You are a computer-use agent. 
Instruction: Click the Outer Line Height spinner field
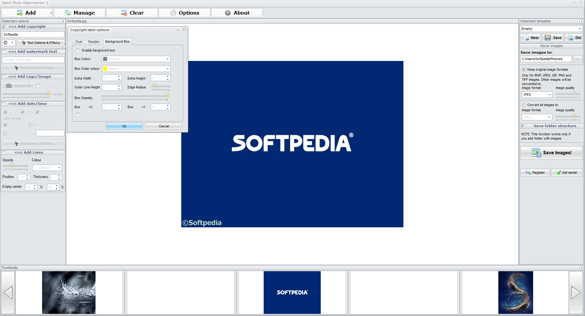(x=112, y=87)
